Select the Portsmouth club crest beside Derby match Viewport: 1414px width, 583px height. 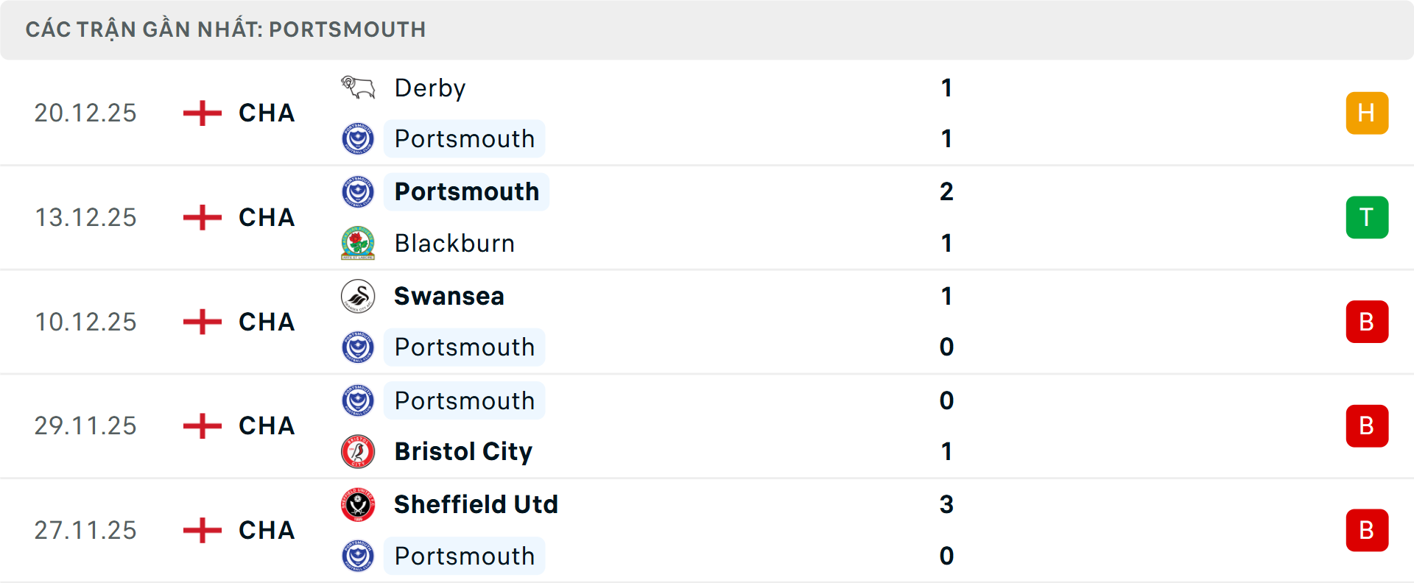tap(358, 138)
